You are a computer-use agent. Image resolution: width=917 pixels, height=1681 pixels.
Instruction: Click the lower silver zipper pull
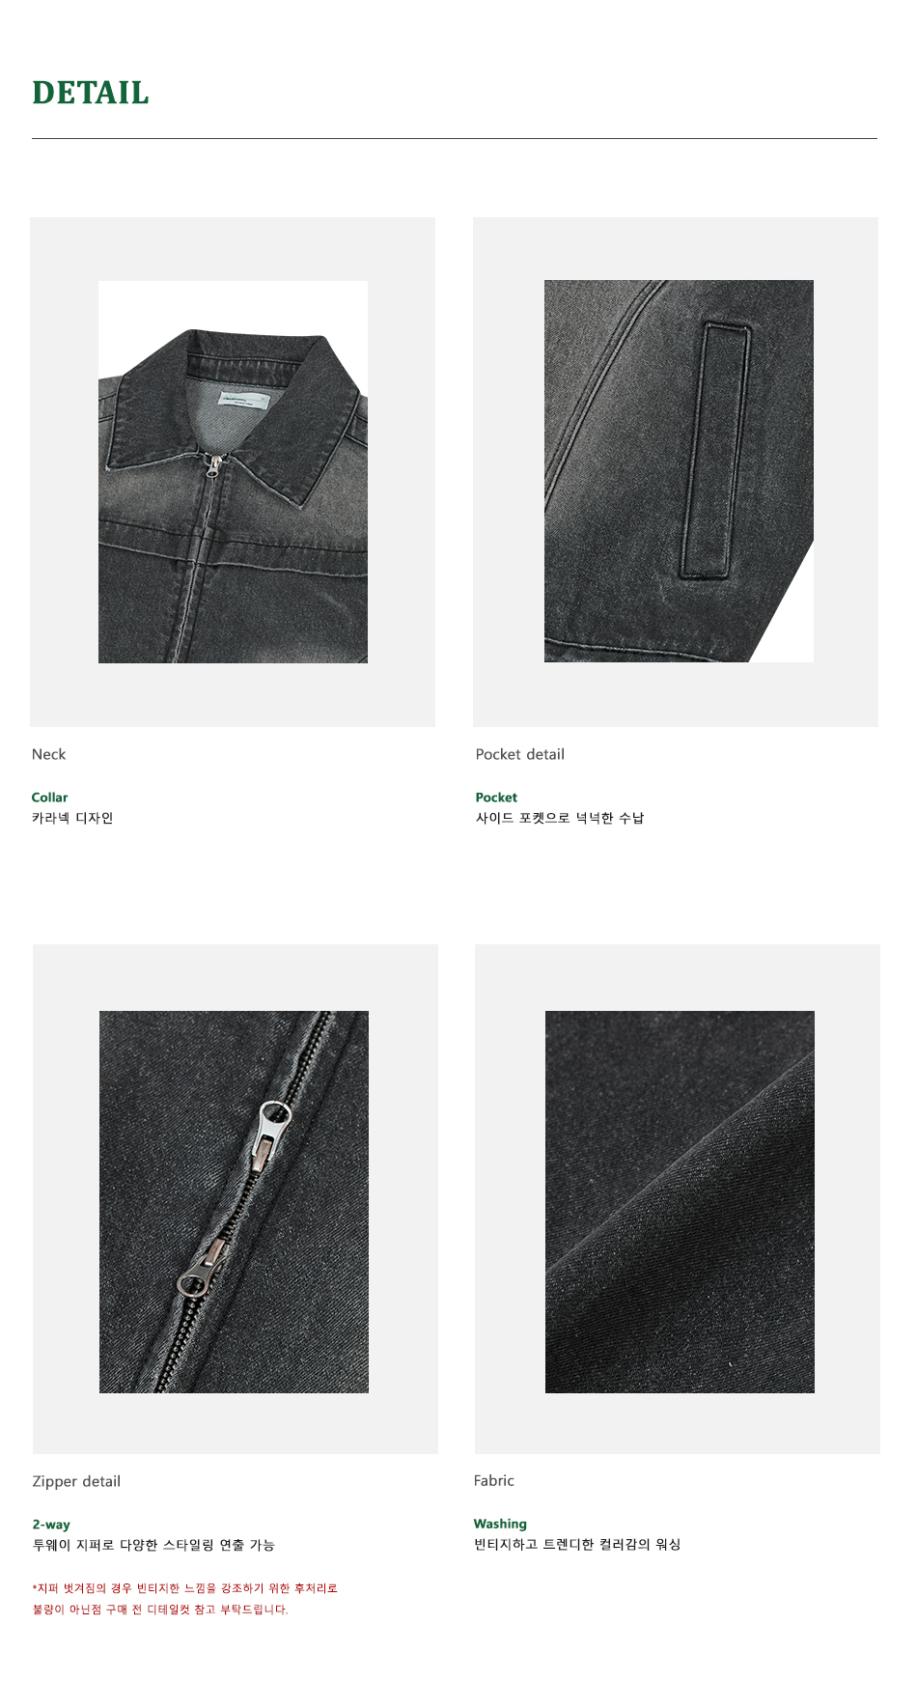pyautogui.click(x=203, y=1267)
